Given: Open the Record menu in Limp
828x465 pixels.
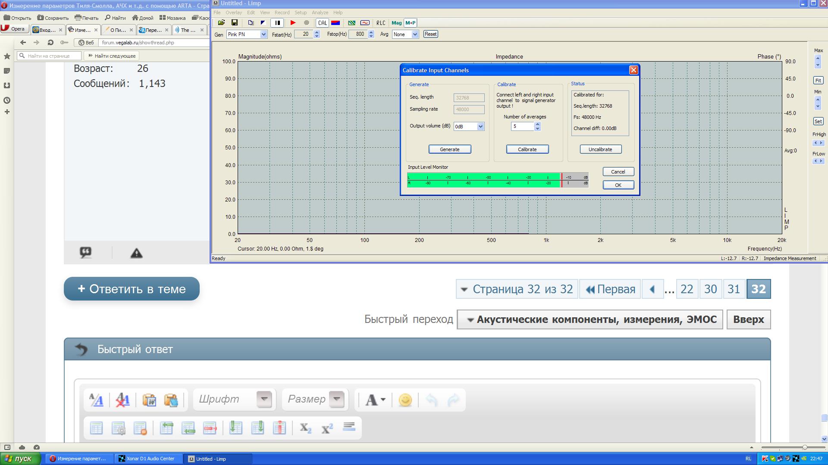Looking at the screenshot, I should (x=282, y=12).
